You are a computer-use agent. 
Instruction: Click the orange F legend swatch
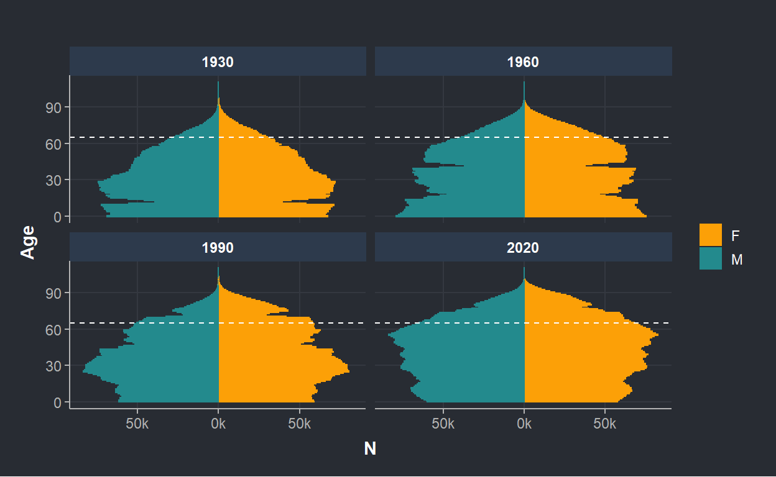click(711, 235)
